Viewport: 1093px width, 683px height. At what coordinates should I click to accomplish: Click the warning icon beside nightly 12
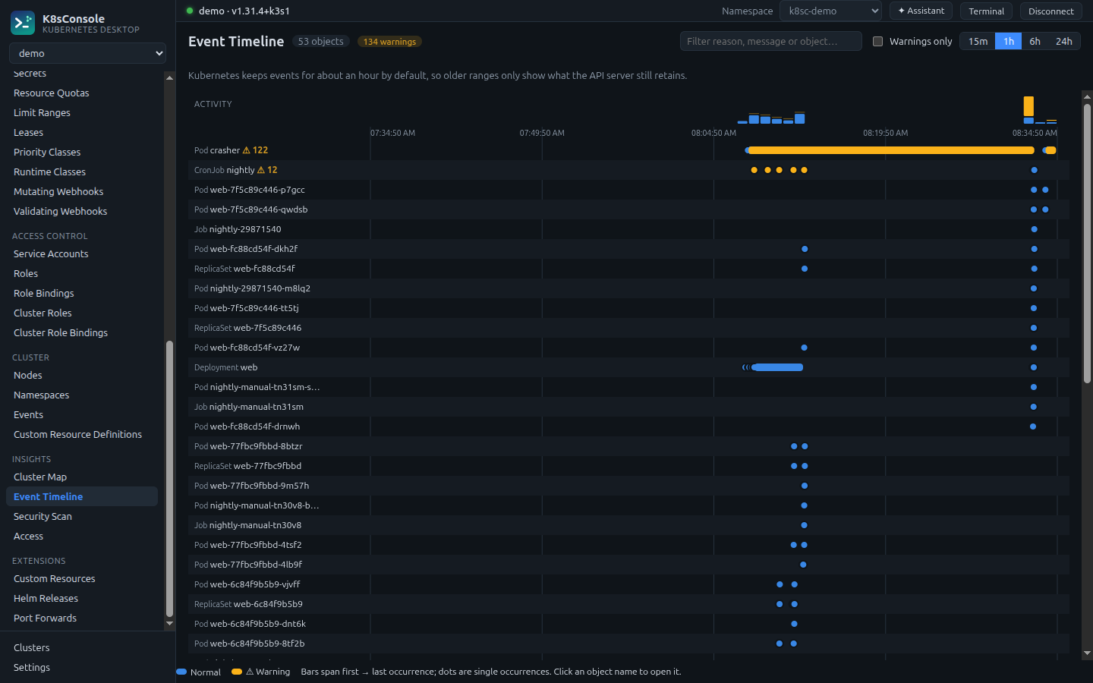pyautogui.click(x=261, y=170)
